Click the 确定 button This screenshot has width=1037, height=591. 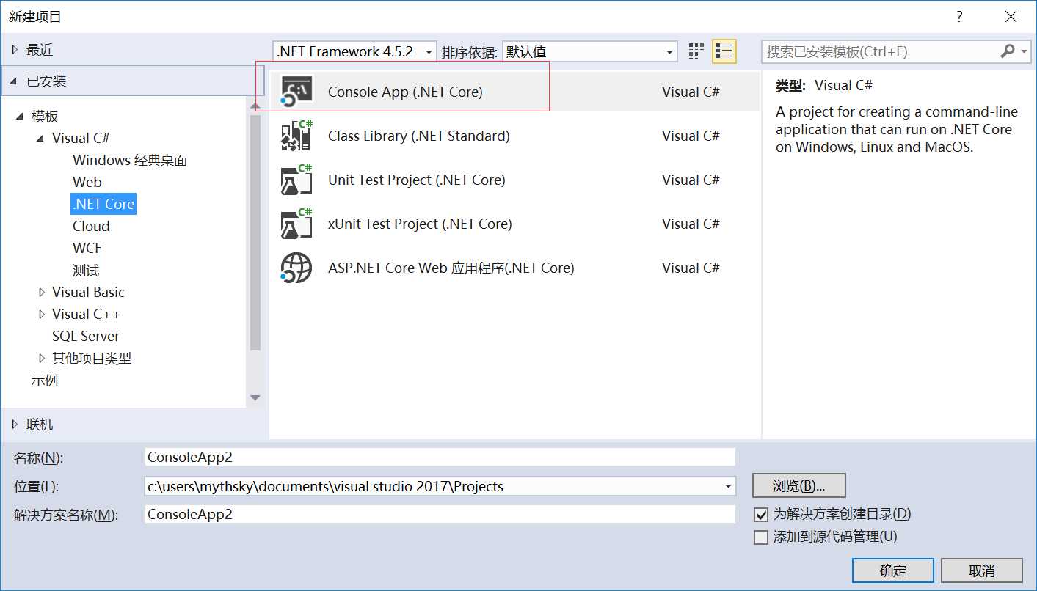pyautogui.click(x=893, y=570)
